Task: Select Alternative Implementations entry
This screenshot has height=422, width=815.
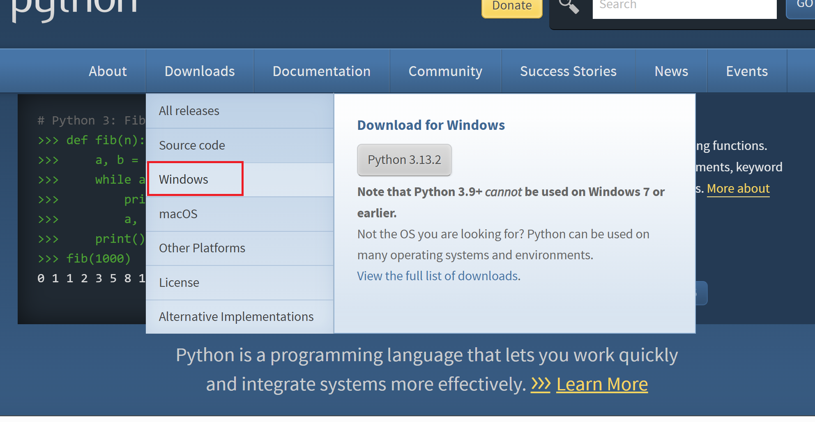Action: pyautogui.click(x=239, y=317)
